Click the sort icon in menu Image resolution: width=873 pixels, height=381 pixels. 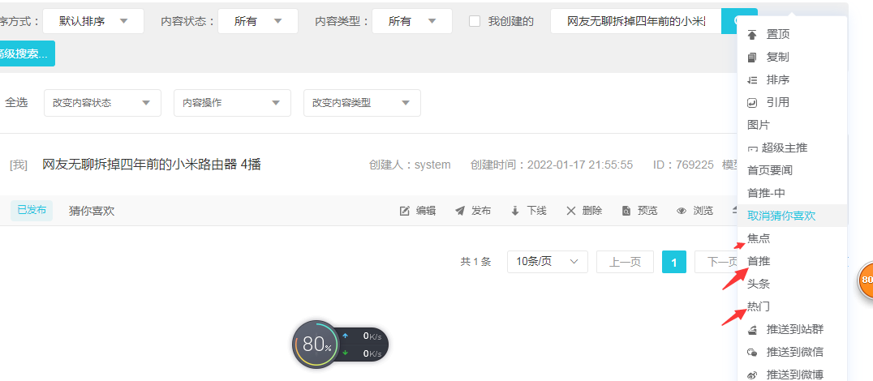click(752, 80)
